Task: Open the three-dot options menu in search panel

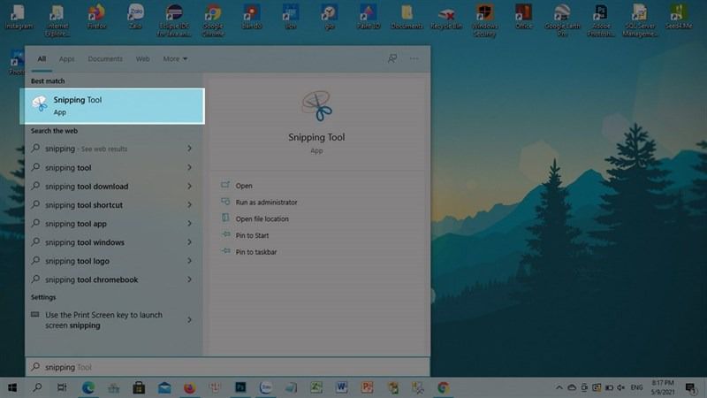Action: click(x=414, y=58)
